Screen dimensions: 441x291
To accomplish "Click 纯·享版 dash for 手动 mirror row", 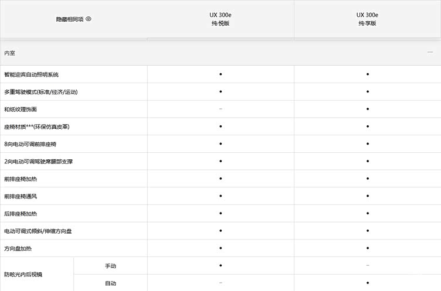I will (368, 265).
